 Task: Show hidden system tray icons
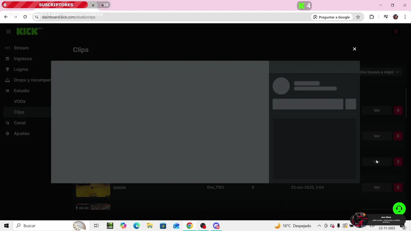[319, 226]
